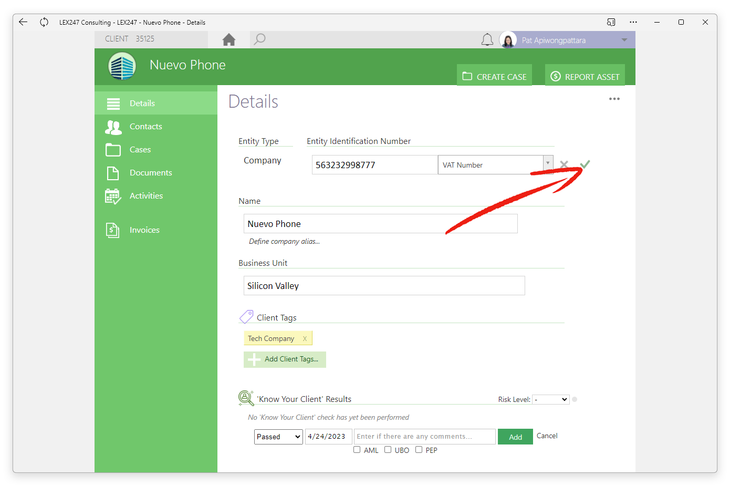Click the CLIENT 35125 label

pyautogui.click(x=130, y=39)
